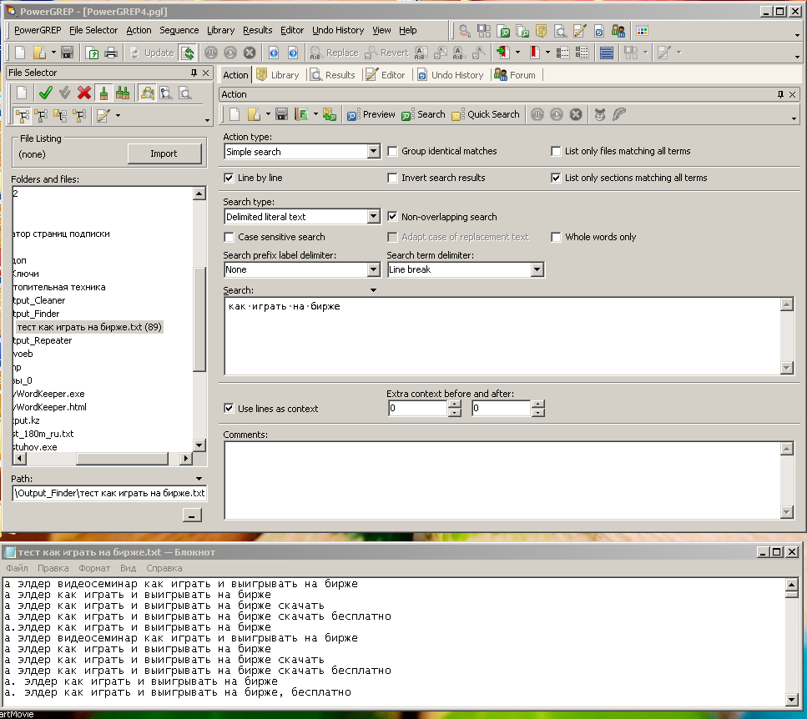807x719 pixels.
Task: Open the Action type dropdown
Action: [374, 152]
